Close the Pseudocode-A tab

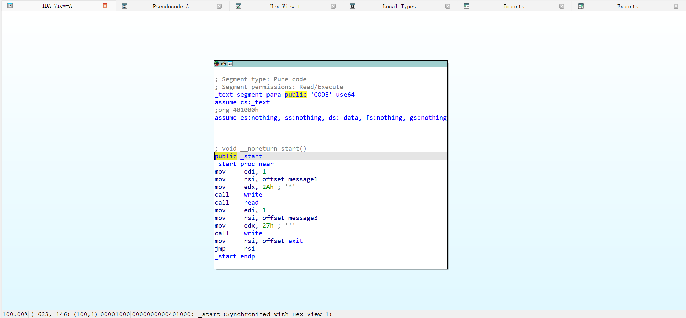tap(219, 6)
